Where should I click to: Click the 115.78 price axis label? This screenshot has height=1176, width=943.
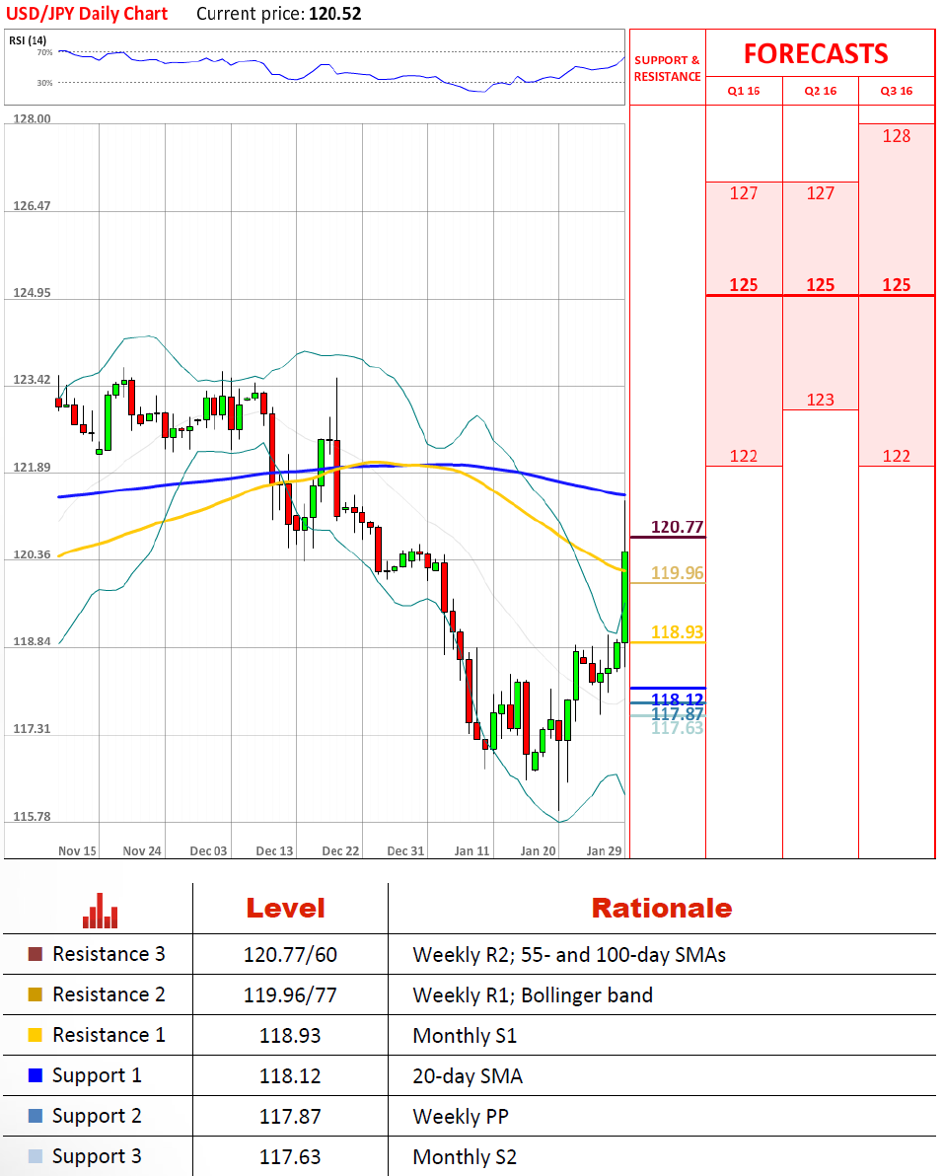pyautogui.click(x=33, y=816)
